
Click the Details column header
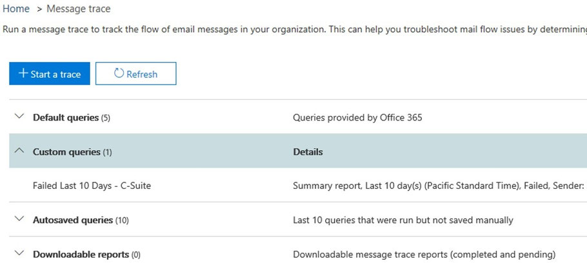tap(308, 152)
